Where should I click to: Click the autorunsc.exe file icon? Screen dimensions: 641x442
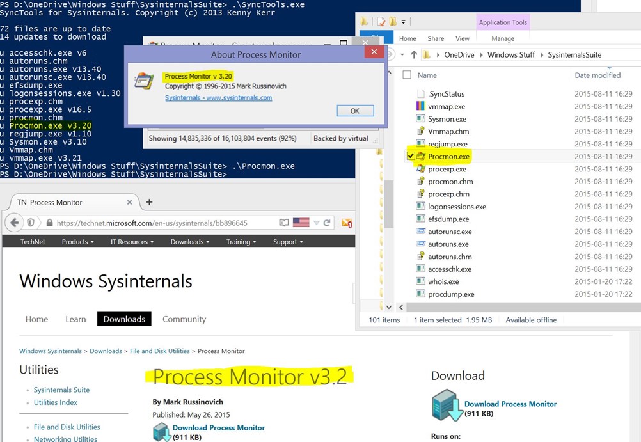tap(421, 232)
